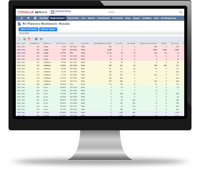Click item cell 201-1010
This screenshot has height=170, width=200.
coord(73,109)
